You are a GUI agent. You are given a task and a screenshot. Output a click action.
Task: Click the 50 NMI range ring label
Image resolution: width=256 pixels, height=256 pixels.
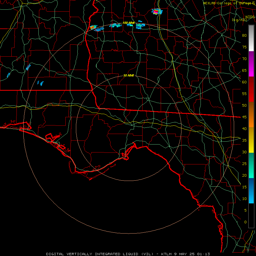coord(129,75)
